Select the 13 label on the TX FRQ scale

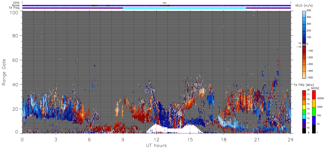pyautogui.click(x=308, y=114)
